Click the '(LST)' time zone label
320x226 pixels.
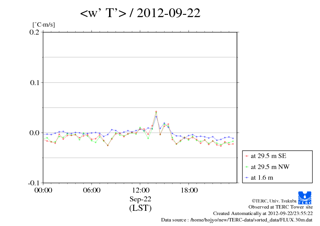140,208
